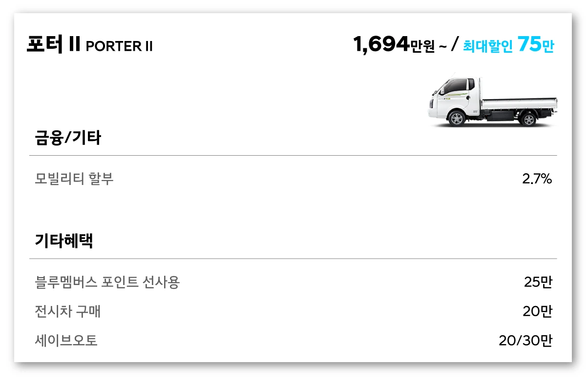
Task: Click the 전시차 구매 benefit label
Action: 68,311
